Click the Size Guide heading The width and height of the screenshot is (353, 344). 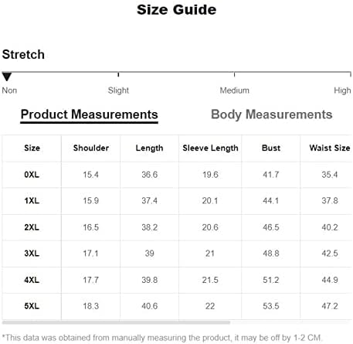177,10
